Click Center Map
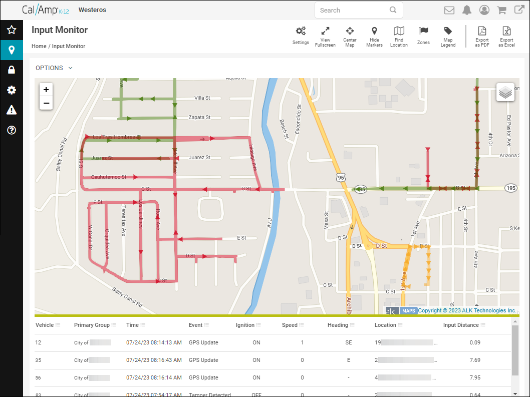 pyautogui.click(x=350, y=37)
